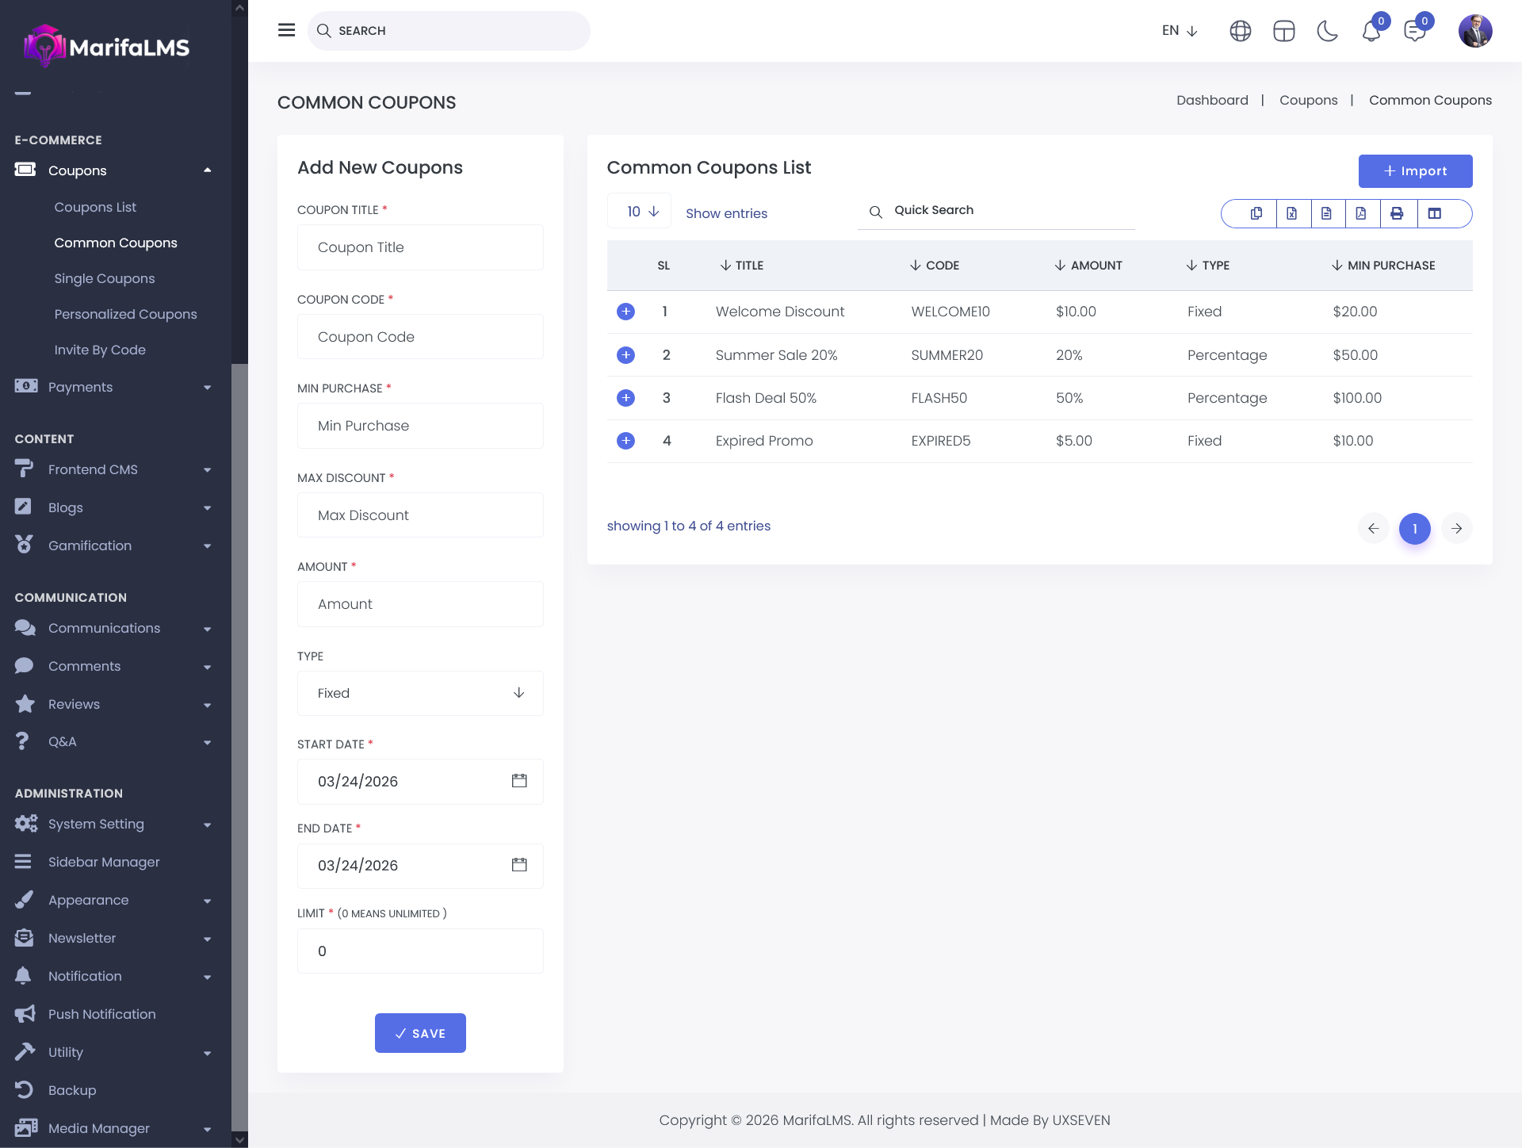Export the coupons list as PDF
Viewport: 1522px width, 1148px height.
1361,213
